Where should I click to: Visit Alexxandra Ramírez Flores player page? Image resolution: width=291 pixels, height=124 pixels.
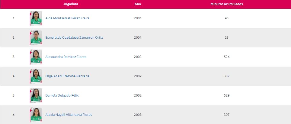66,57
